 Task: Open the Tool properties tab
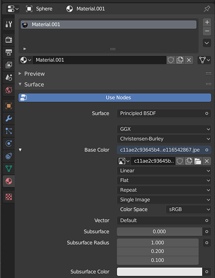pyautogui.click(x=9, y=24)
